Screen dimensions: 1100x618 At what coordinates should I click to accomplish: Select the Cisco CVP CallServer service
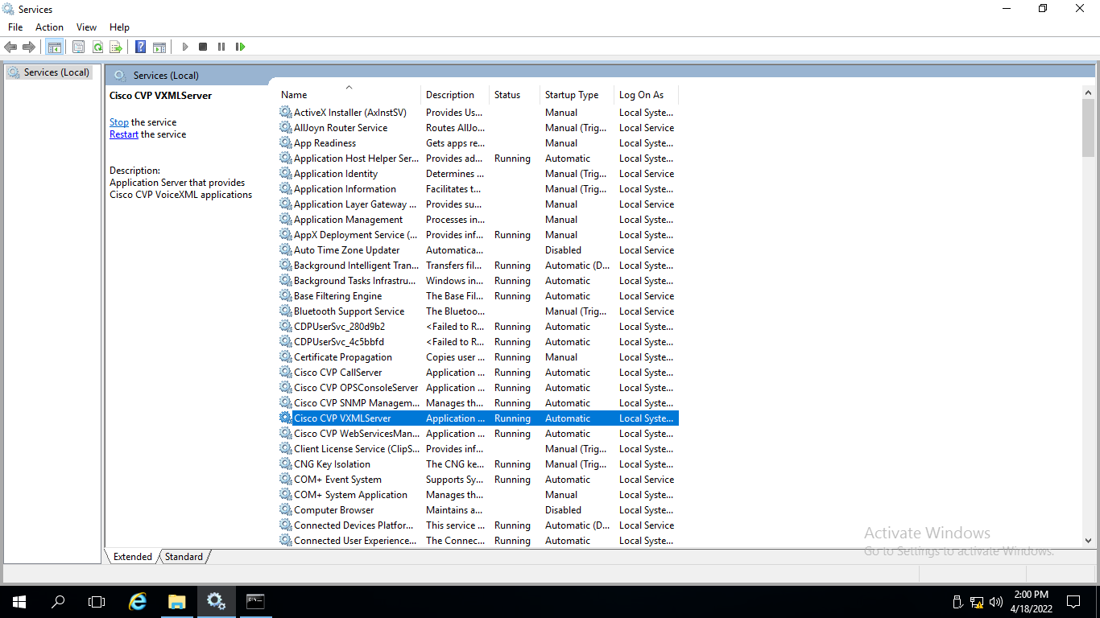pos(337,373)
